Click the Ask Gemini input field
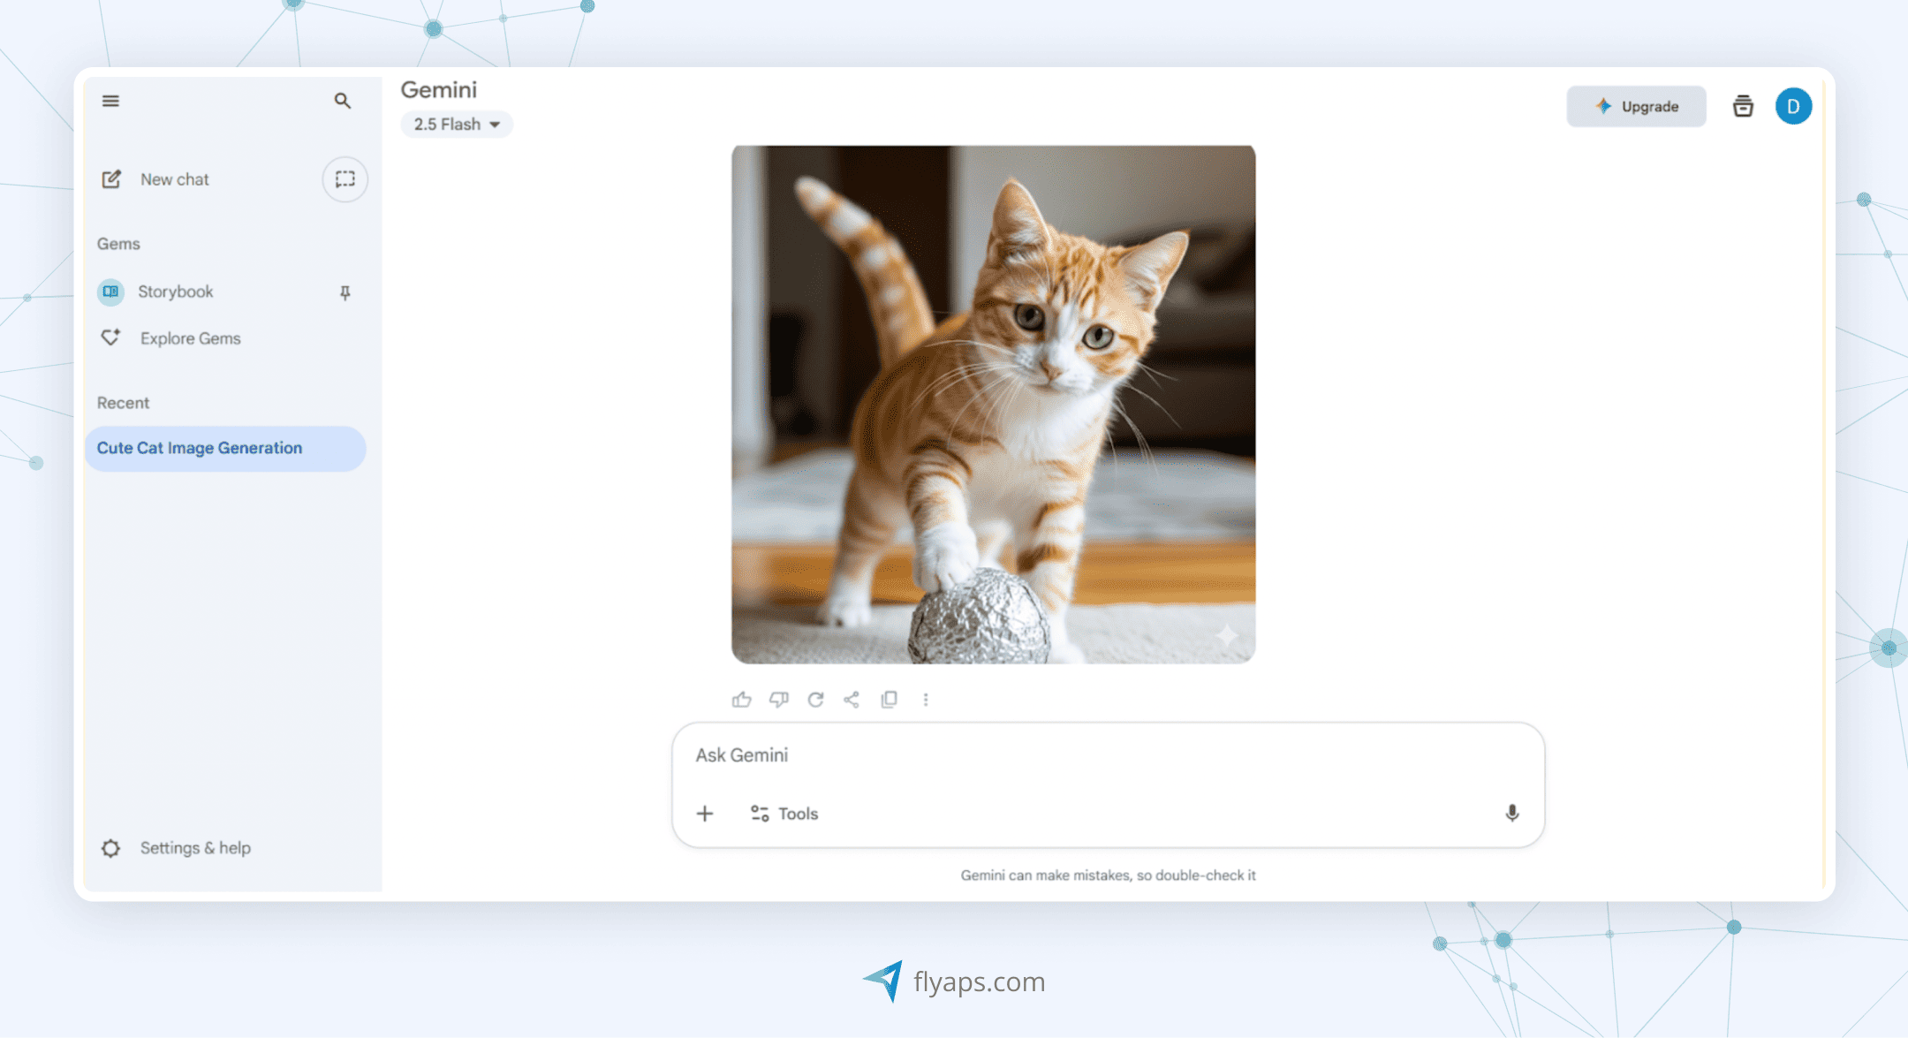Screen dimensions: 1908x1038 (1060, 755)
